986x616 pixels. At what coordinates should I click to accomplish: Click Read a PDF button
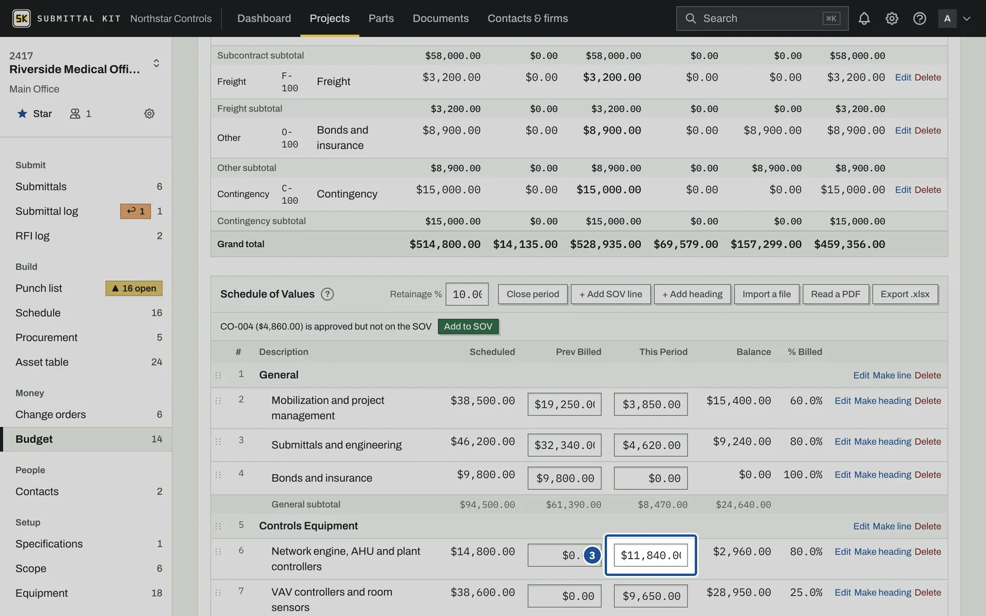(836, 294)
